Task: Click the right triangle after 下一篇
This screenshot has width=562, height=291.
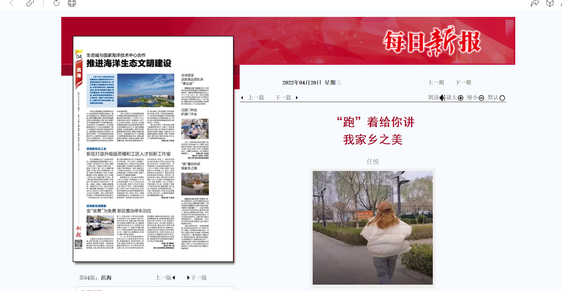Action: click(x=297, y=98)
